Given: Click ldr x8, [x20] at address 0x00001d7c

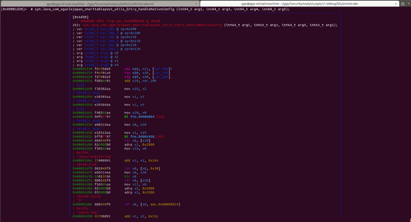Looking at the screenshot, I should pos(137,180).
